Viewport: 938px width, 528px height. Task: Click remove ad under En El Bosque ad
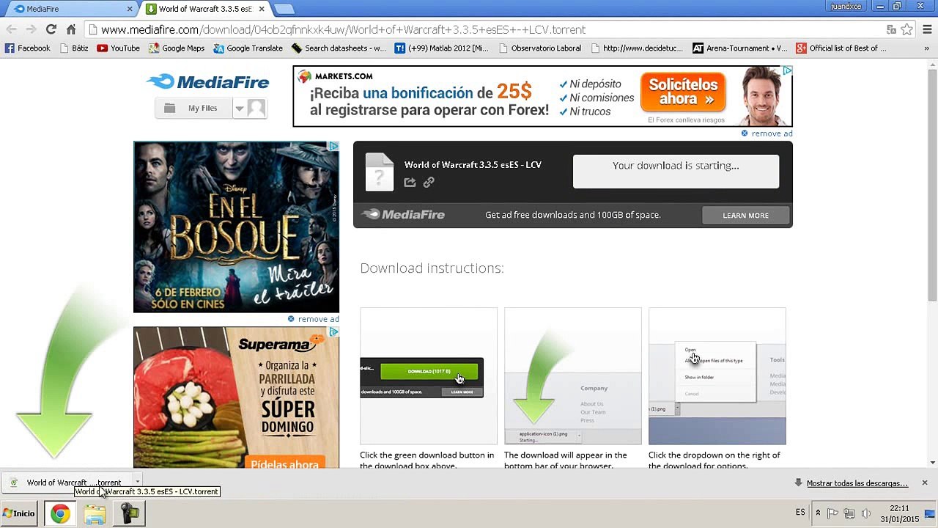pyautogui.click(x=313, y=319)
